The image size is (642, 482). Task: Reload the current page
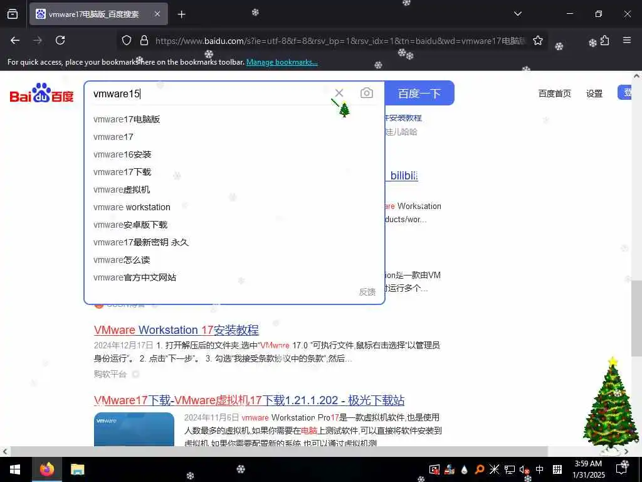point(60,40)
